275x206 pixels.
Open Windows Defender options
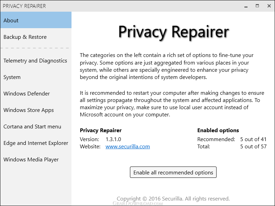pyautogui.click(x=36, y=93)
